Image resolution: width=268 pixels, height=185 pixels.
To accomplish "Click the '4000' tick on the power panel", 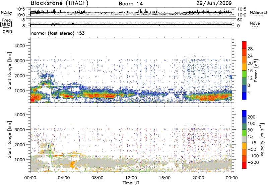I will click(x=19, y=46).
